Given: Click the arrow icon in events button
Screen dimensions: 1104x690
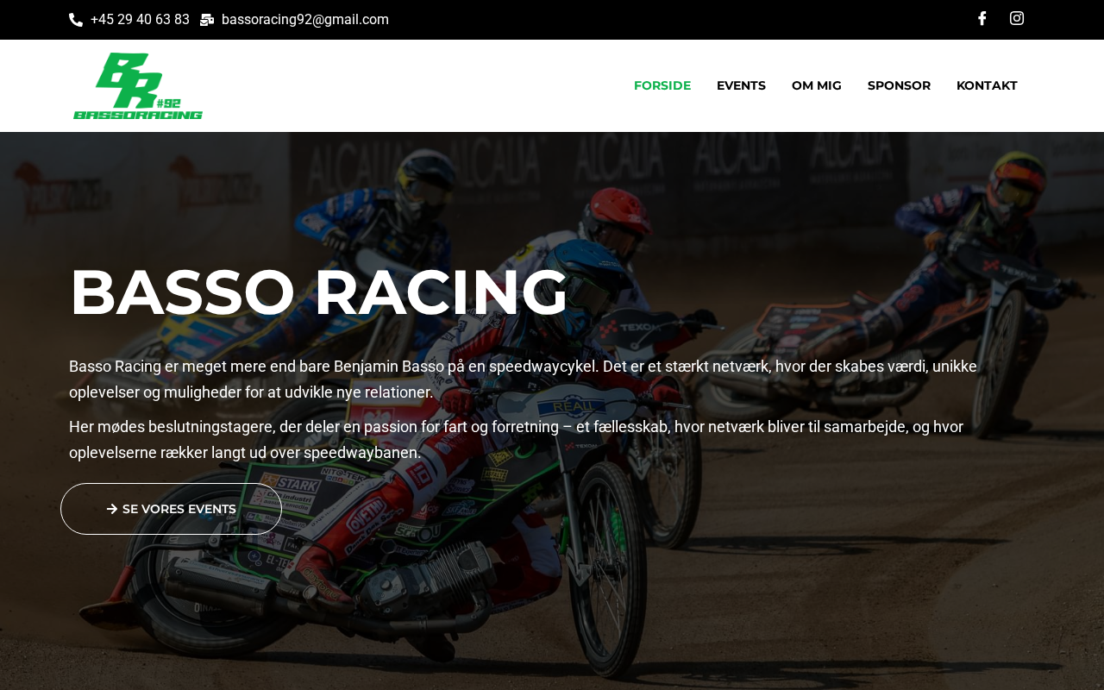Looking at the screenshot, I should click(112, 509).
